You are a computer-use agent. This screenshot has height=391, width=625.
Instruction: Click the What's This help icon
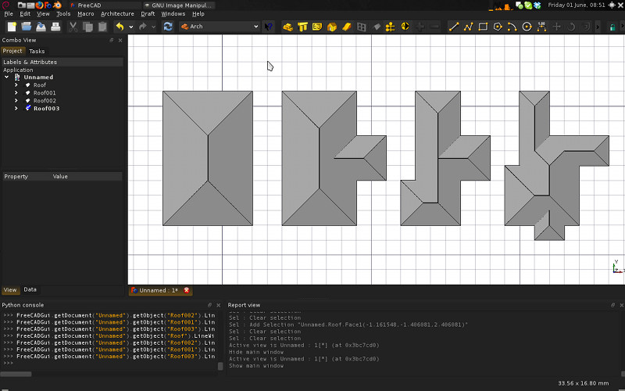point(269,27)
